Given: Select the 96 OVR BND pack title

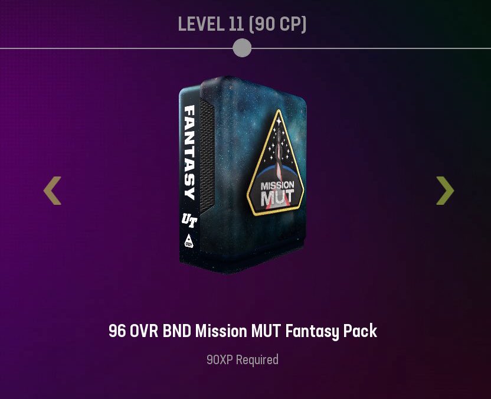Looking at the screenshot, I should click(243, 331).
